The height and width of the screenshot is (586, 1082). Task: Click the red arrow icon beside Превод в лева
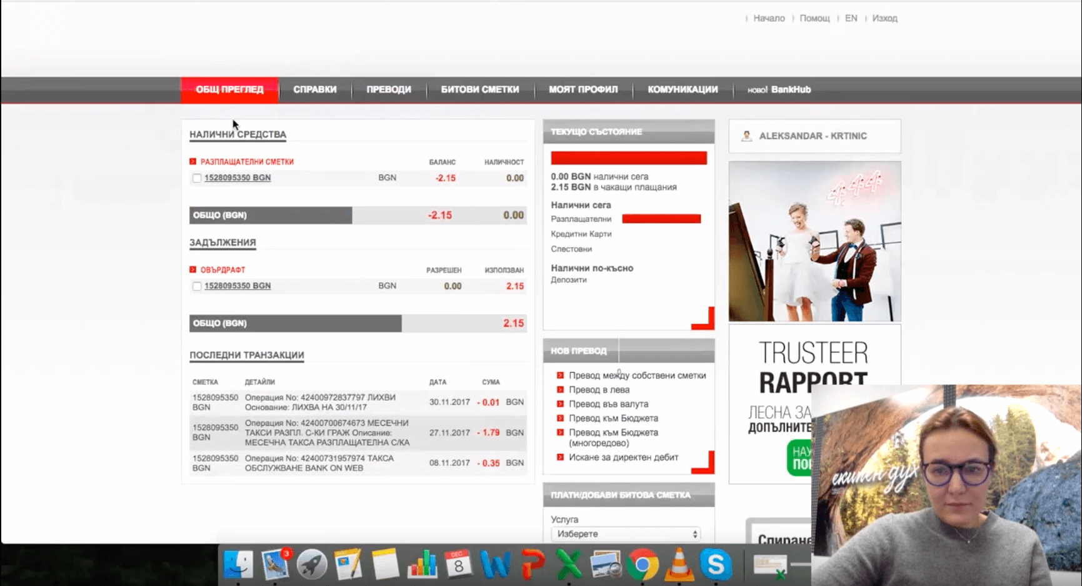click(559, 390)
